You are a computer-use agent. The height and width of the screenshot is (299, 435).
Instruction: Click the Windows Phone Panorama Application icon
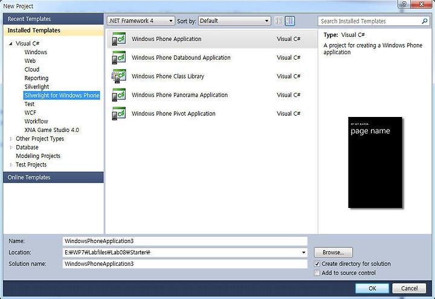(119, 95)
